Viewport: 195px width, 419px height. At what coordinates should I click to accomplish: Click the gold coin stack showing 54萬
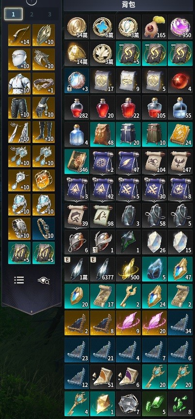click(76, 27)
